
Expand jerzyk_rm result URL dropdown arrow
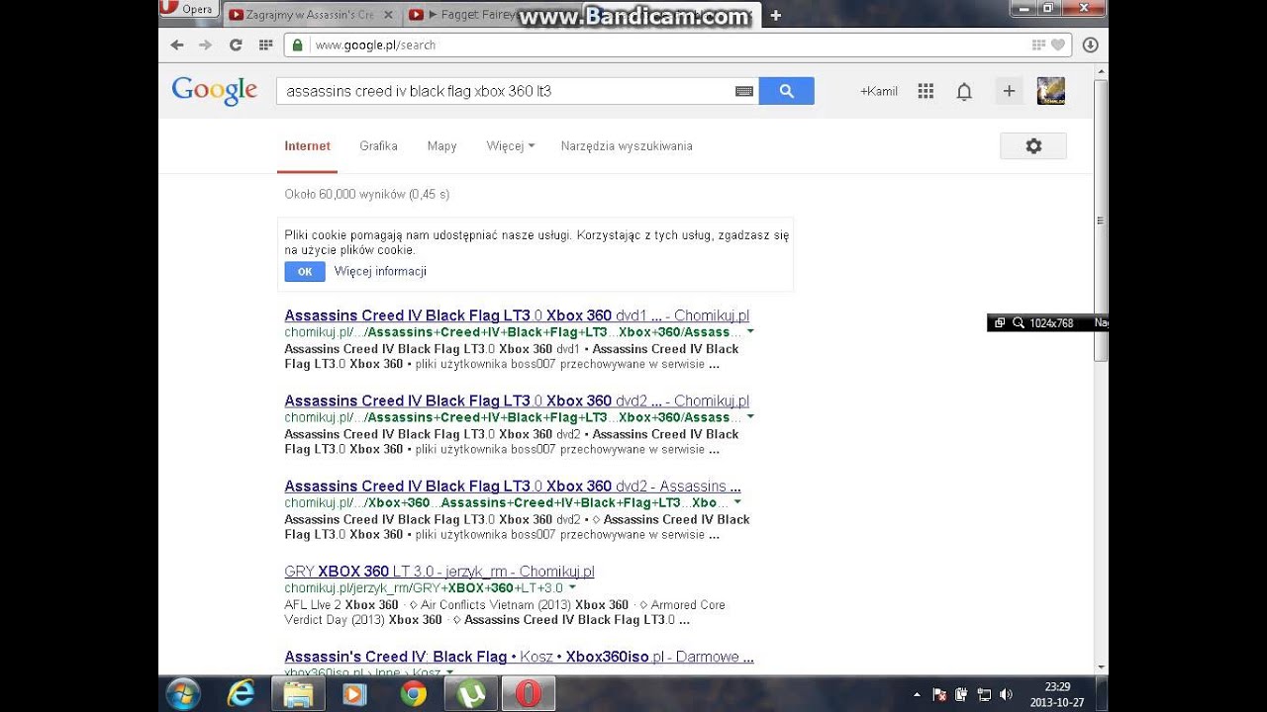pyautogui.click(x=573, y=588)
